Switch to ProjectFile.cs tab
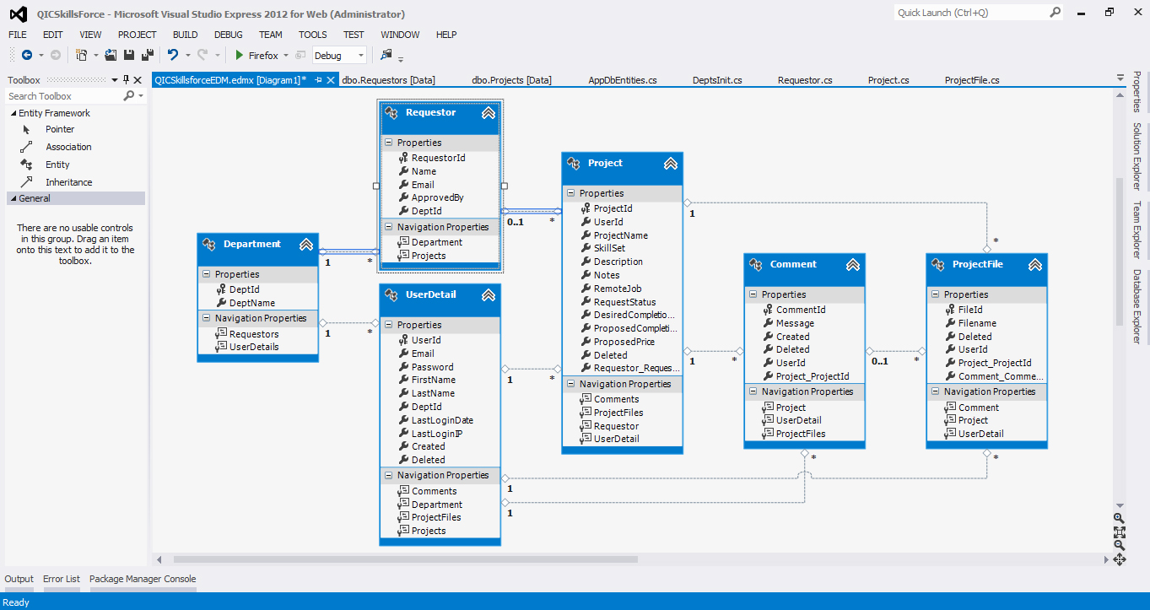Image resolution: width=1150 pixels, height=610 pixels. [972, 80]
